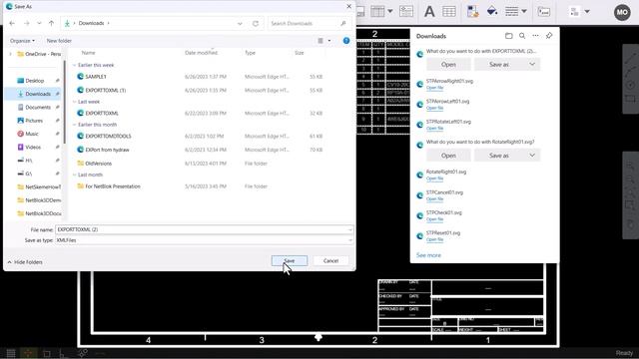
Task: Collapse Earlier this week group
Action: click(74, 65)
